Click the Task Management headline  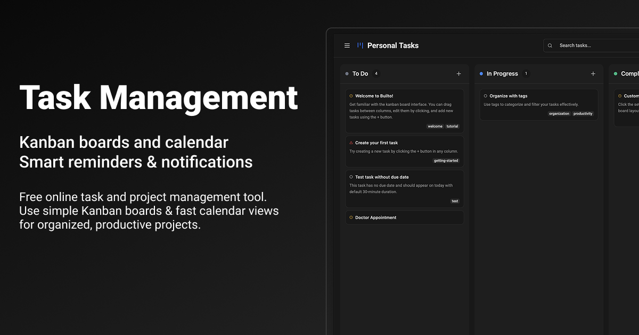(x=159, y=98)
